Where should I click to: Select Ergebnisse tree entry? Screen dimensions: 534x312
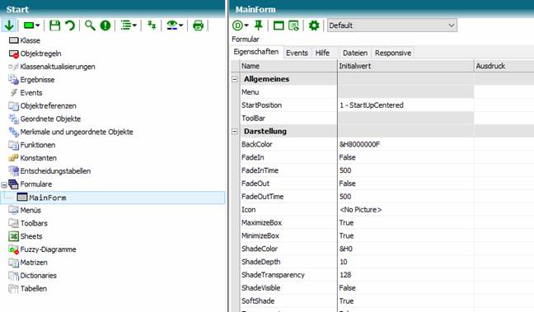[37, 80]
